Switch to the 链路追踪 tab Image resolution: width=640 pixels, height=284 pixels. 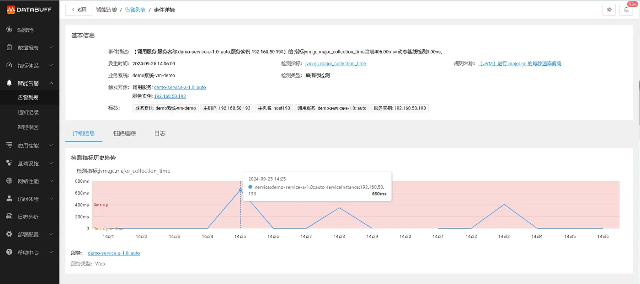click(125, 133)
